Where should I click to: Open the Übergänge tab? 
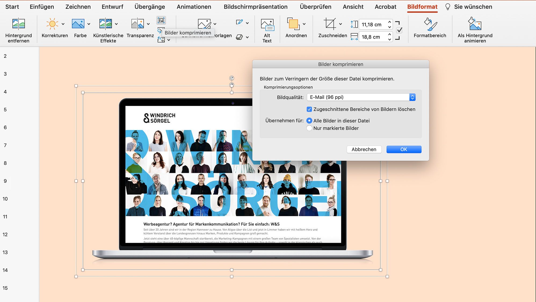click(x=150, y=7)
